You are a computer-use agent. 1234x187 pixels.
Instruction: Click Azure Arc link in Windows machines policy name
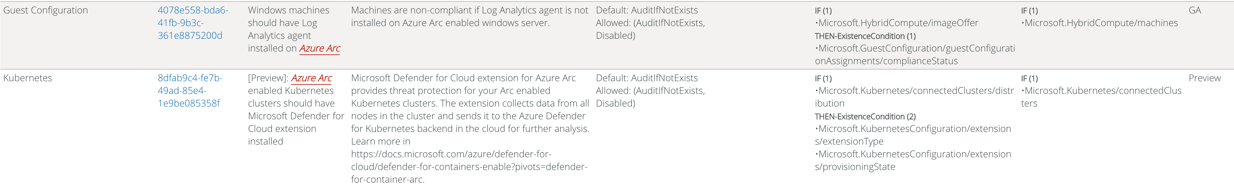point(319,48)
